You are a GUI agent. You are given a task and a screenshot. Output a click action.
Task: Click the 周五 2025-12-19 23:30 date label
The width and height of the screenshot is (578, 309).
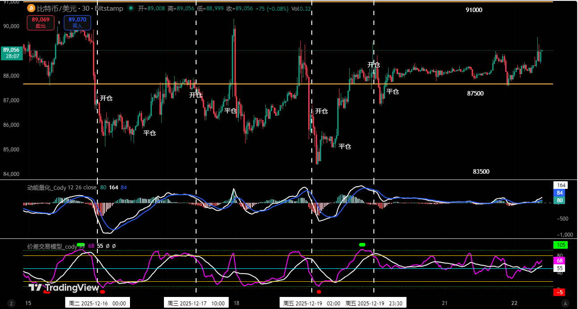[376, 302]
